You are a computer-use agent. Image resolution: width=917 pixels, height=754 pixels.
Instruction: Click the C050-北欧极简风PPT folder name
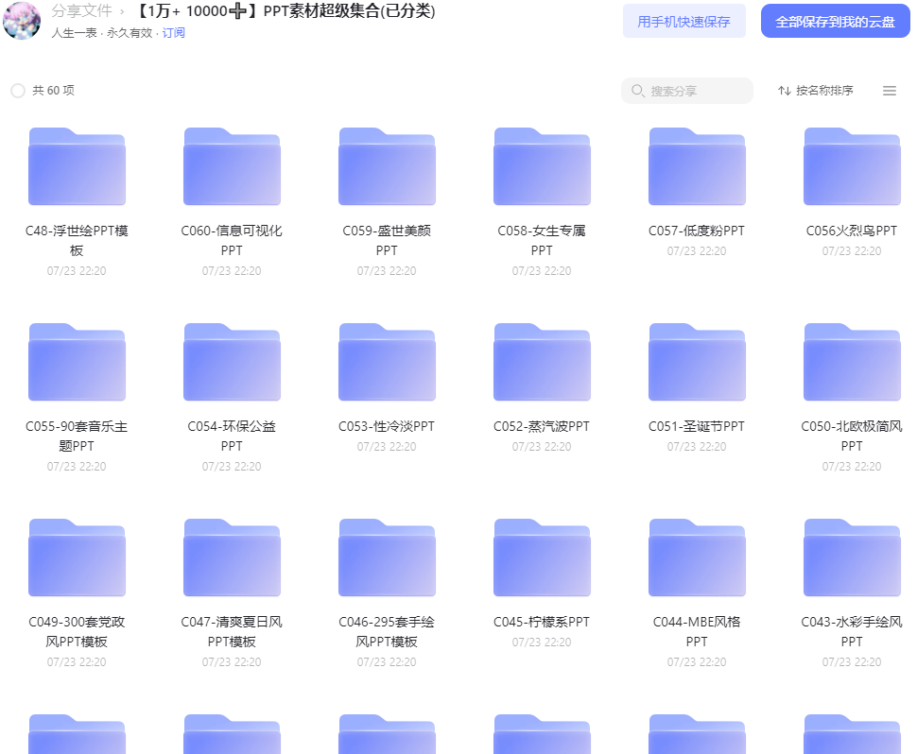click(x=852, y=436)
